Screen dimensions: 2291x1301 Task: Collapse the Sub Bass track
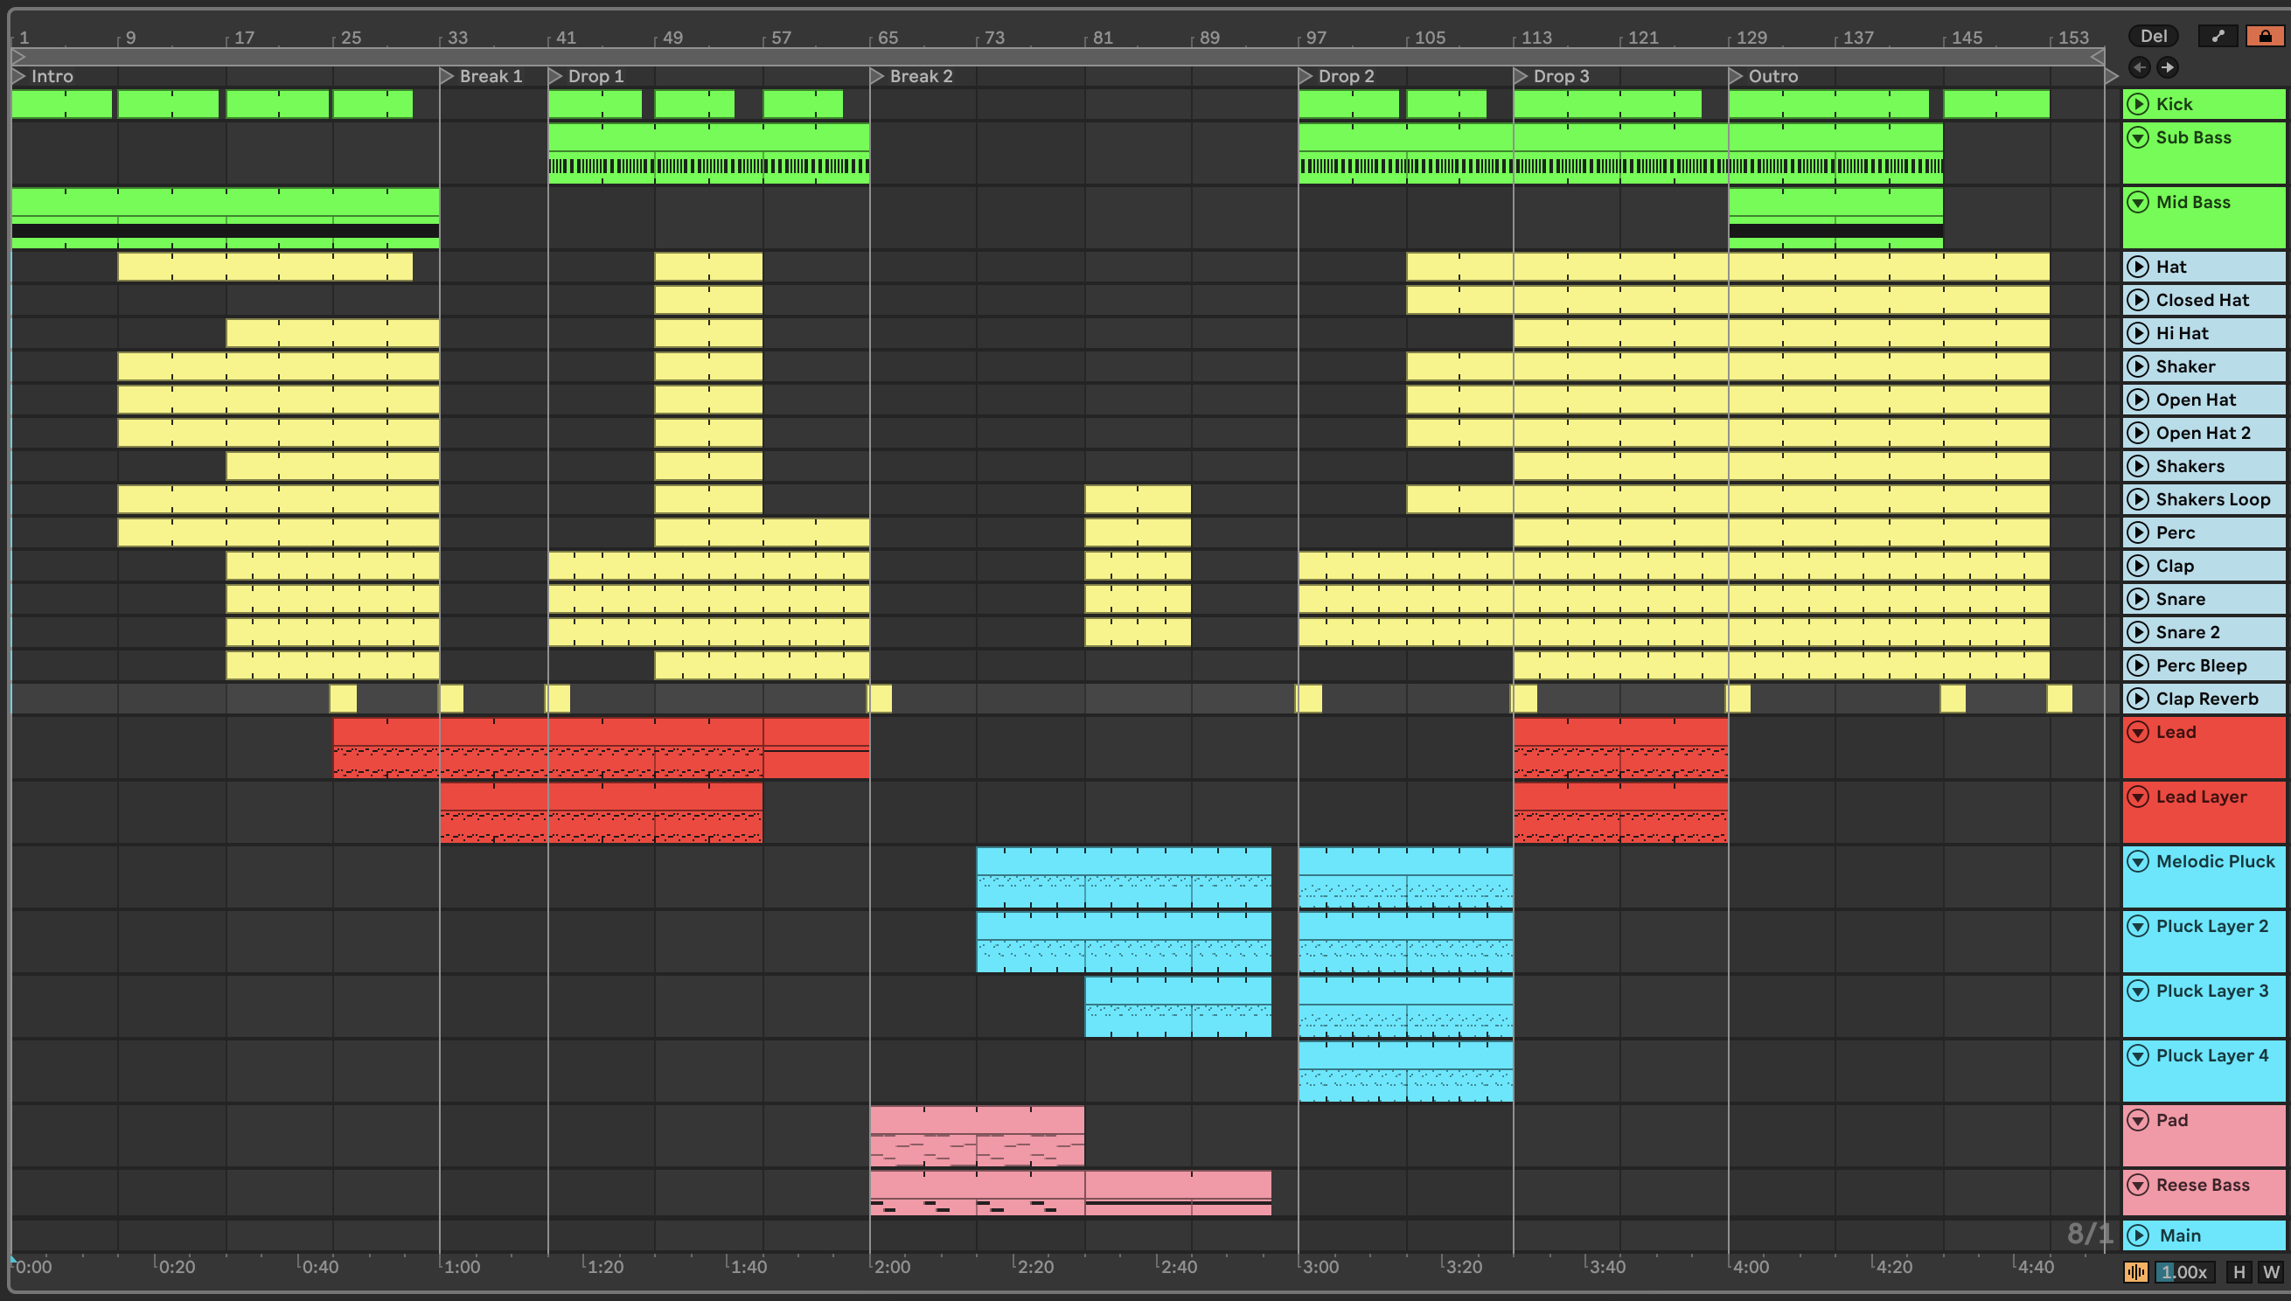[x=2137, y=137]
